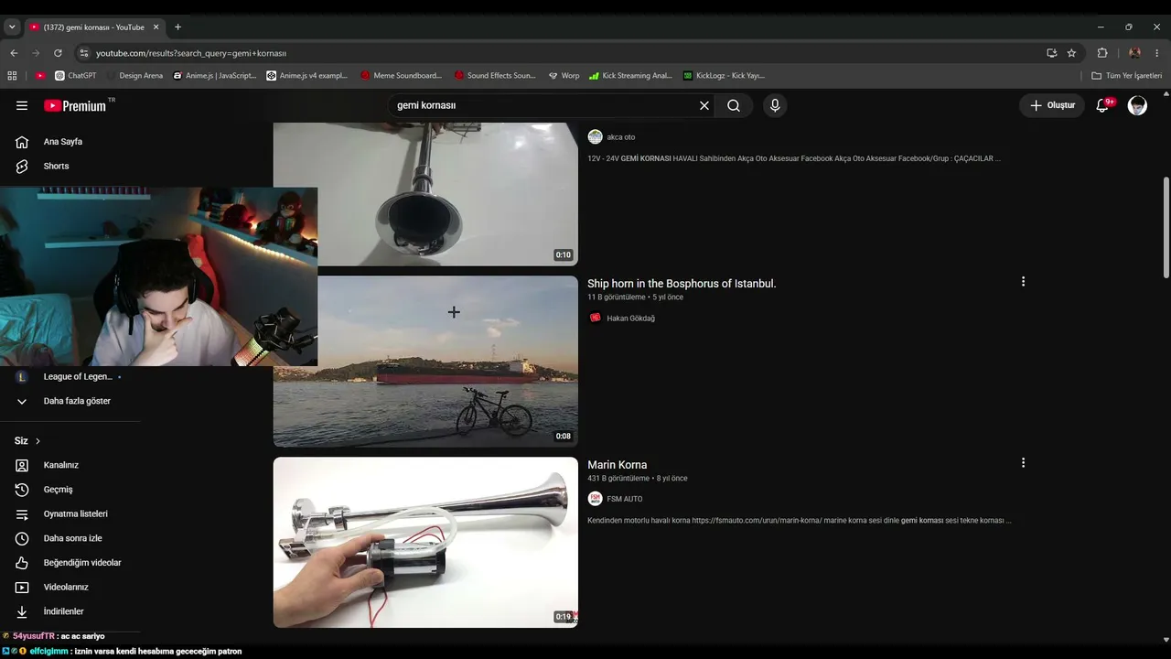Open the apps grid in bookmarks bar

pyautogui.click(x=12, y=76)
